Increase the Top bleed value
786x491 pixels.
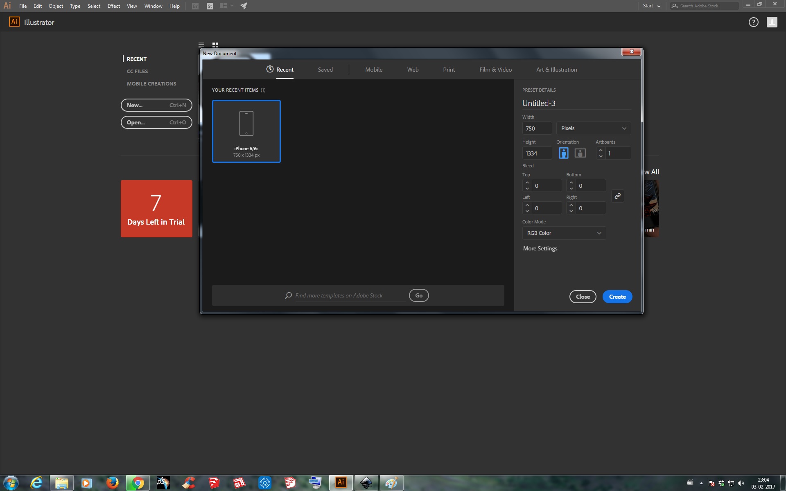pyautogui.click(x=527, y=183)
